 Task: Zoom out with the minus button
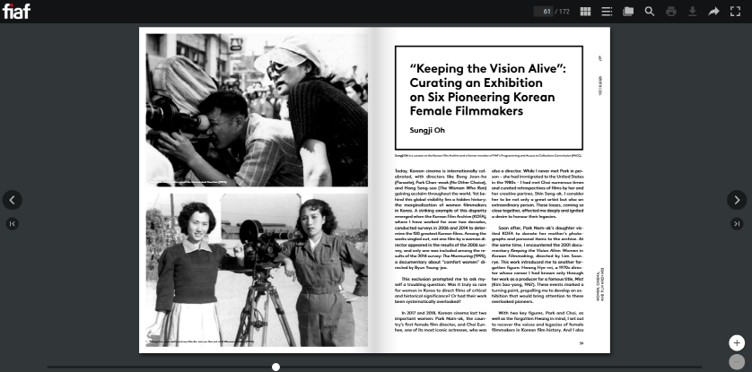[x=737, y=361]
